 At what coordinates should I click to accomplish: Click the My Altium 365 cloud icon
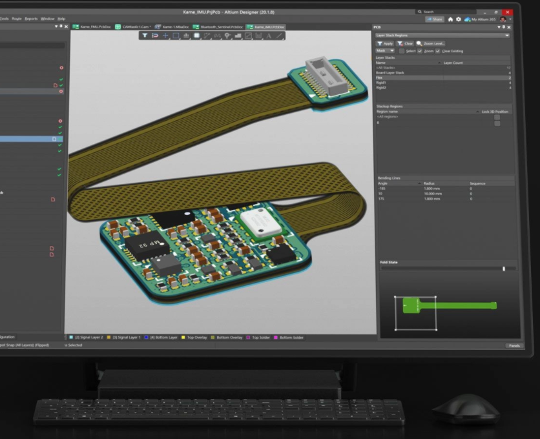[468, 19]
